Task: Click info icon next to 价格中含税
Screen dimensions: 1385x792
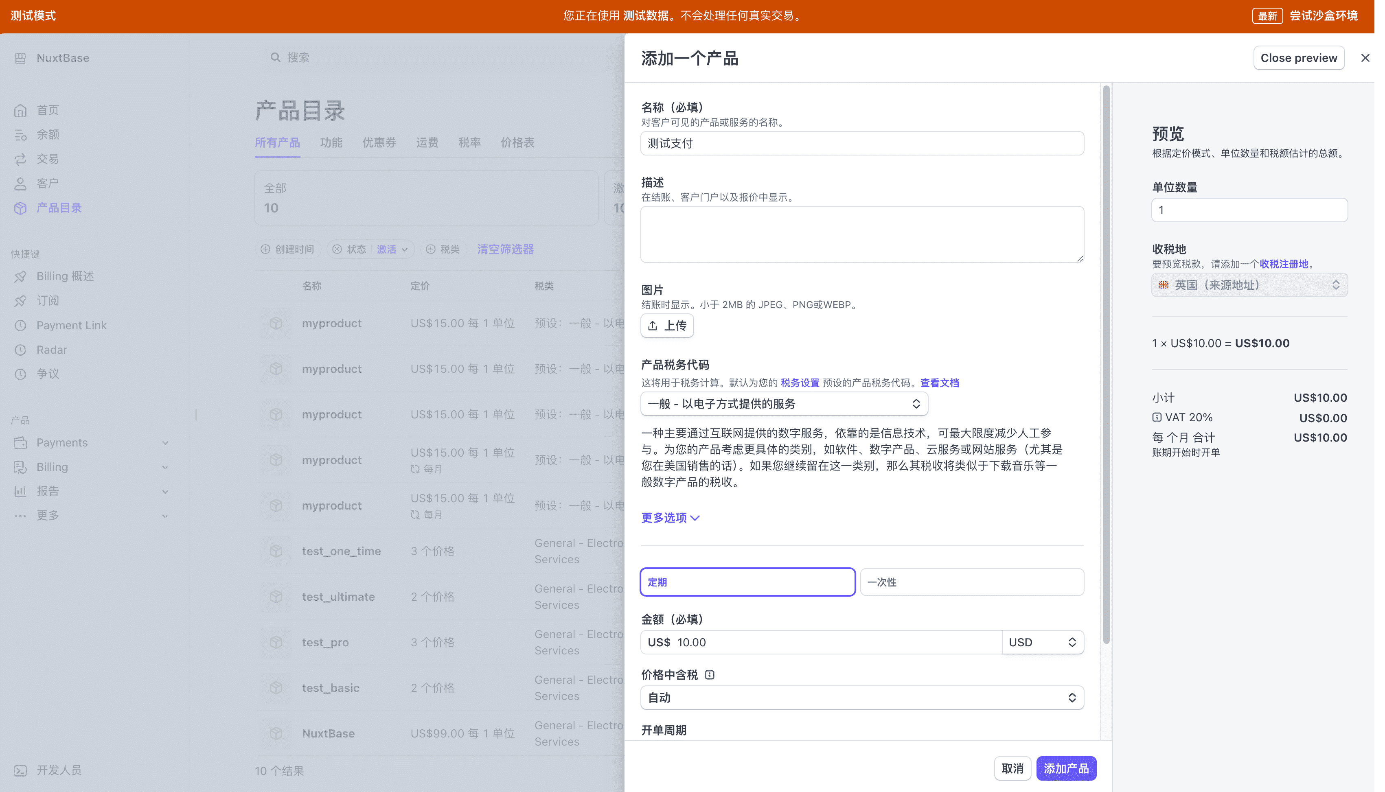Action: pos(709,674)
